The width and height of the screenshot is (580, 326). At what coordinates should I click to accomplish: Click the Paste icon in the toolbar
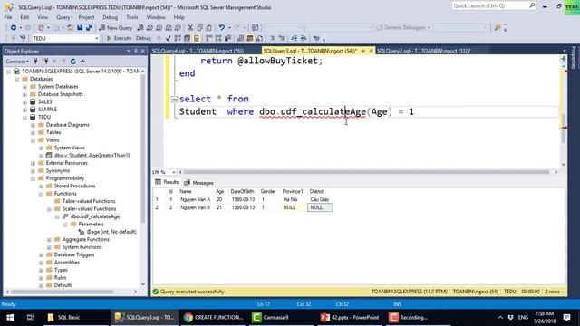[x=209, y=28]
